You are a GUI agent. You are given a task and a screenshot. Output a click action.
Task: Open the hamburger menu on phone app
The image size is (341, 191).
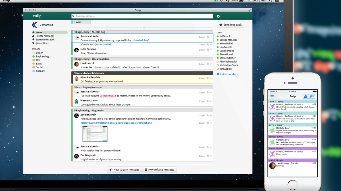(272, 96)
